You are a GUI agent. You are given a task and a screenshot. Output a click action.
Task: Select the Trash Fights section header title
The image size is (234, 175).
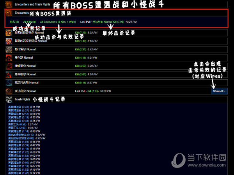tap(22, 99)
